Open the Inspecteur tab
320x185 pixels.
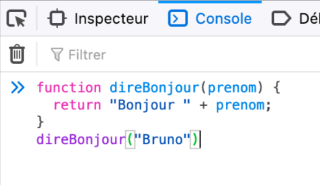(98, 18)
